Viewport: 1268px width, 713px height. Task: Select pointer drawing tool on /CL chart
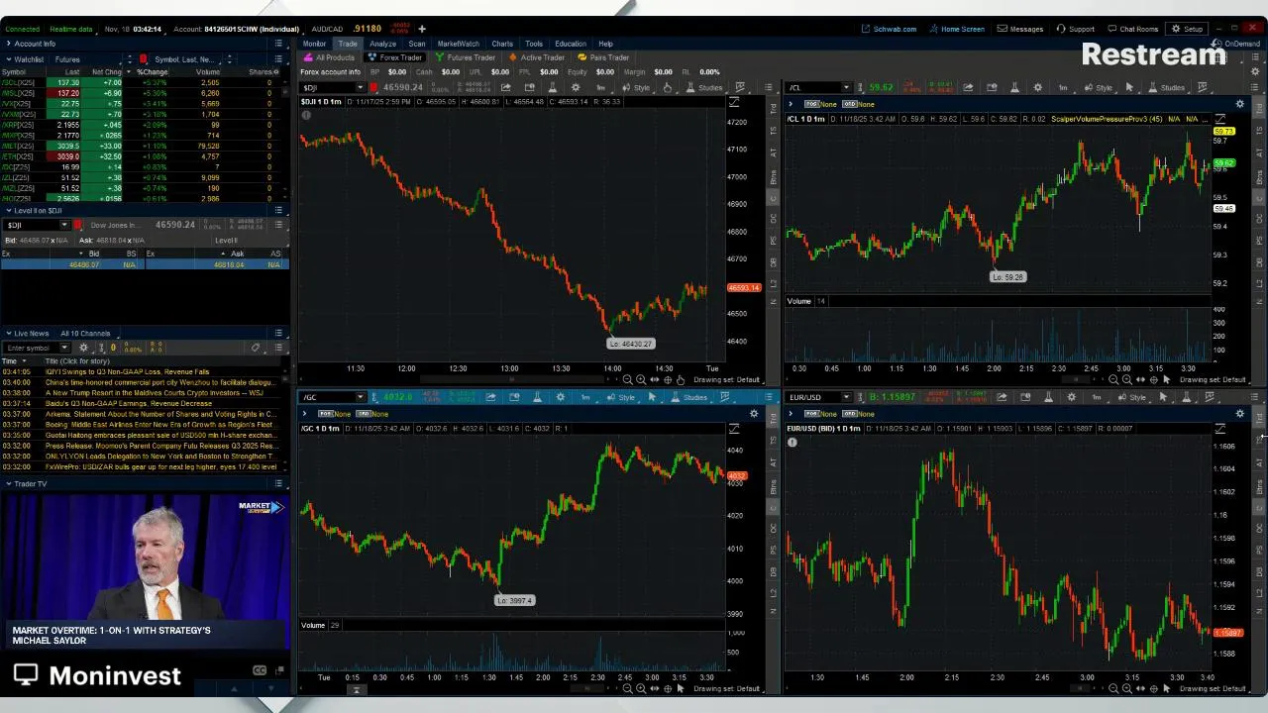[x=1129, y=87]
